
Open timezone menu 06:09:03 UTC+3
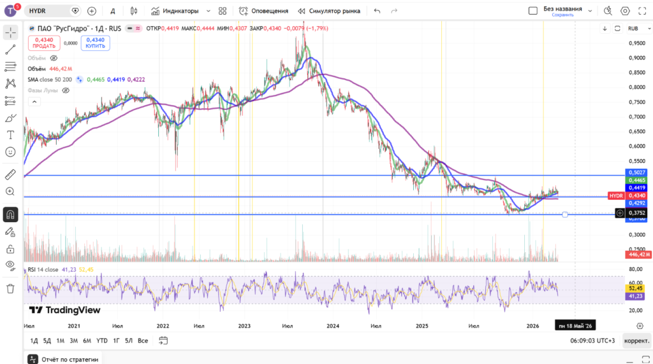(592, 340)
